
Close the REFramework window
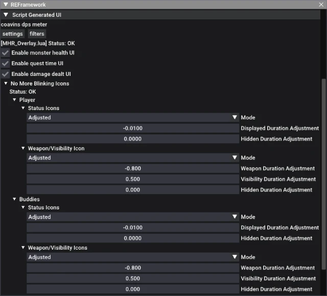(x=321, y=5)
